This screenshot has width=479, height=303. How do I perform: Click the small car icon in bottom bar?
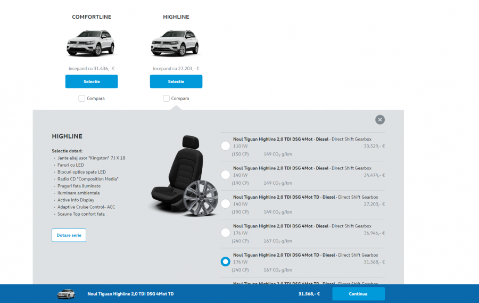[66, 294]
